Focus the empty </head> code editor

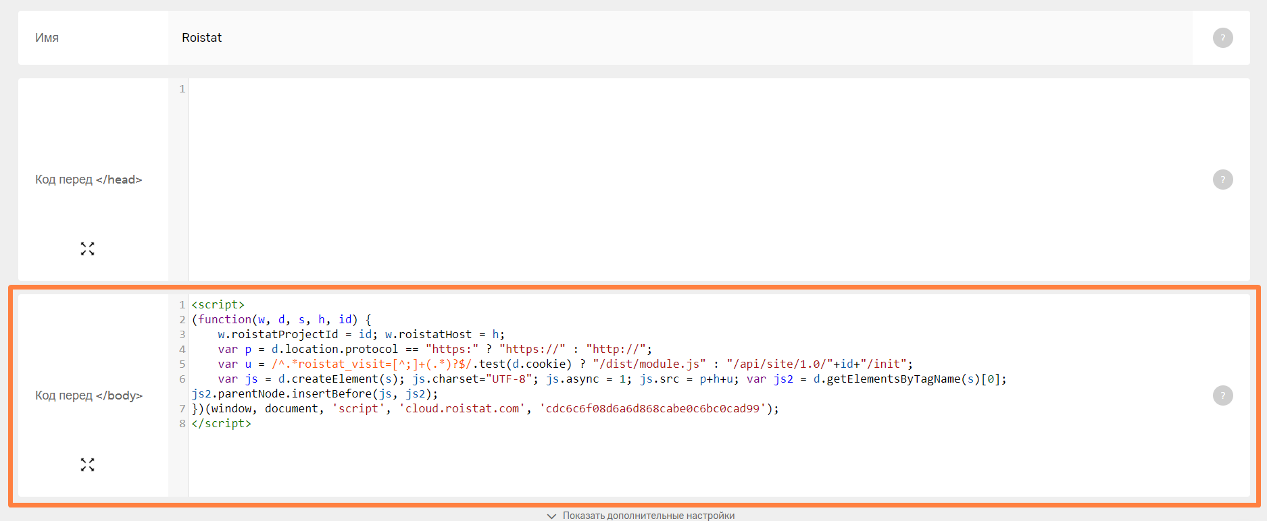tap(718, 180)
